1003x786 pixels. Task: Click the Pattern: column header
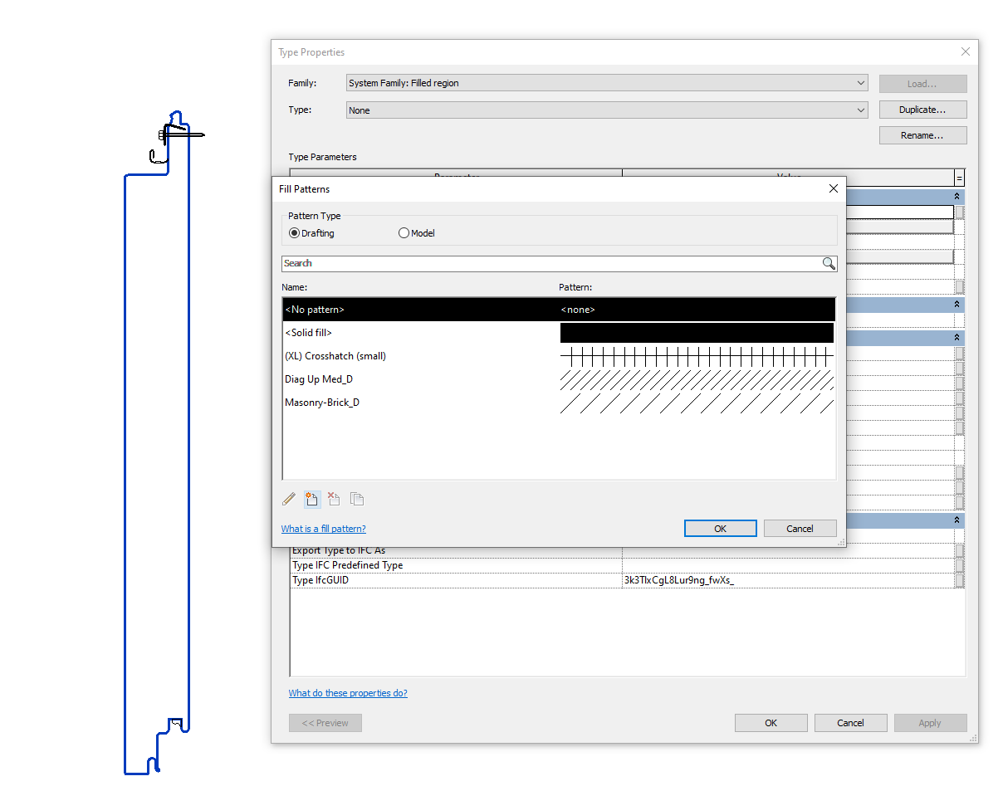pyautogui.click(x=575, y=287)
